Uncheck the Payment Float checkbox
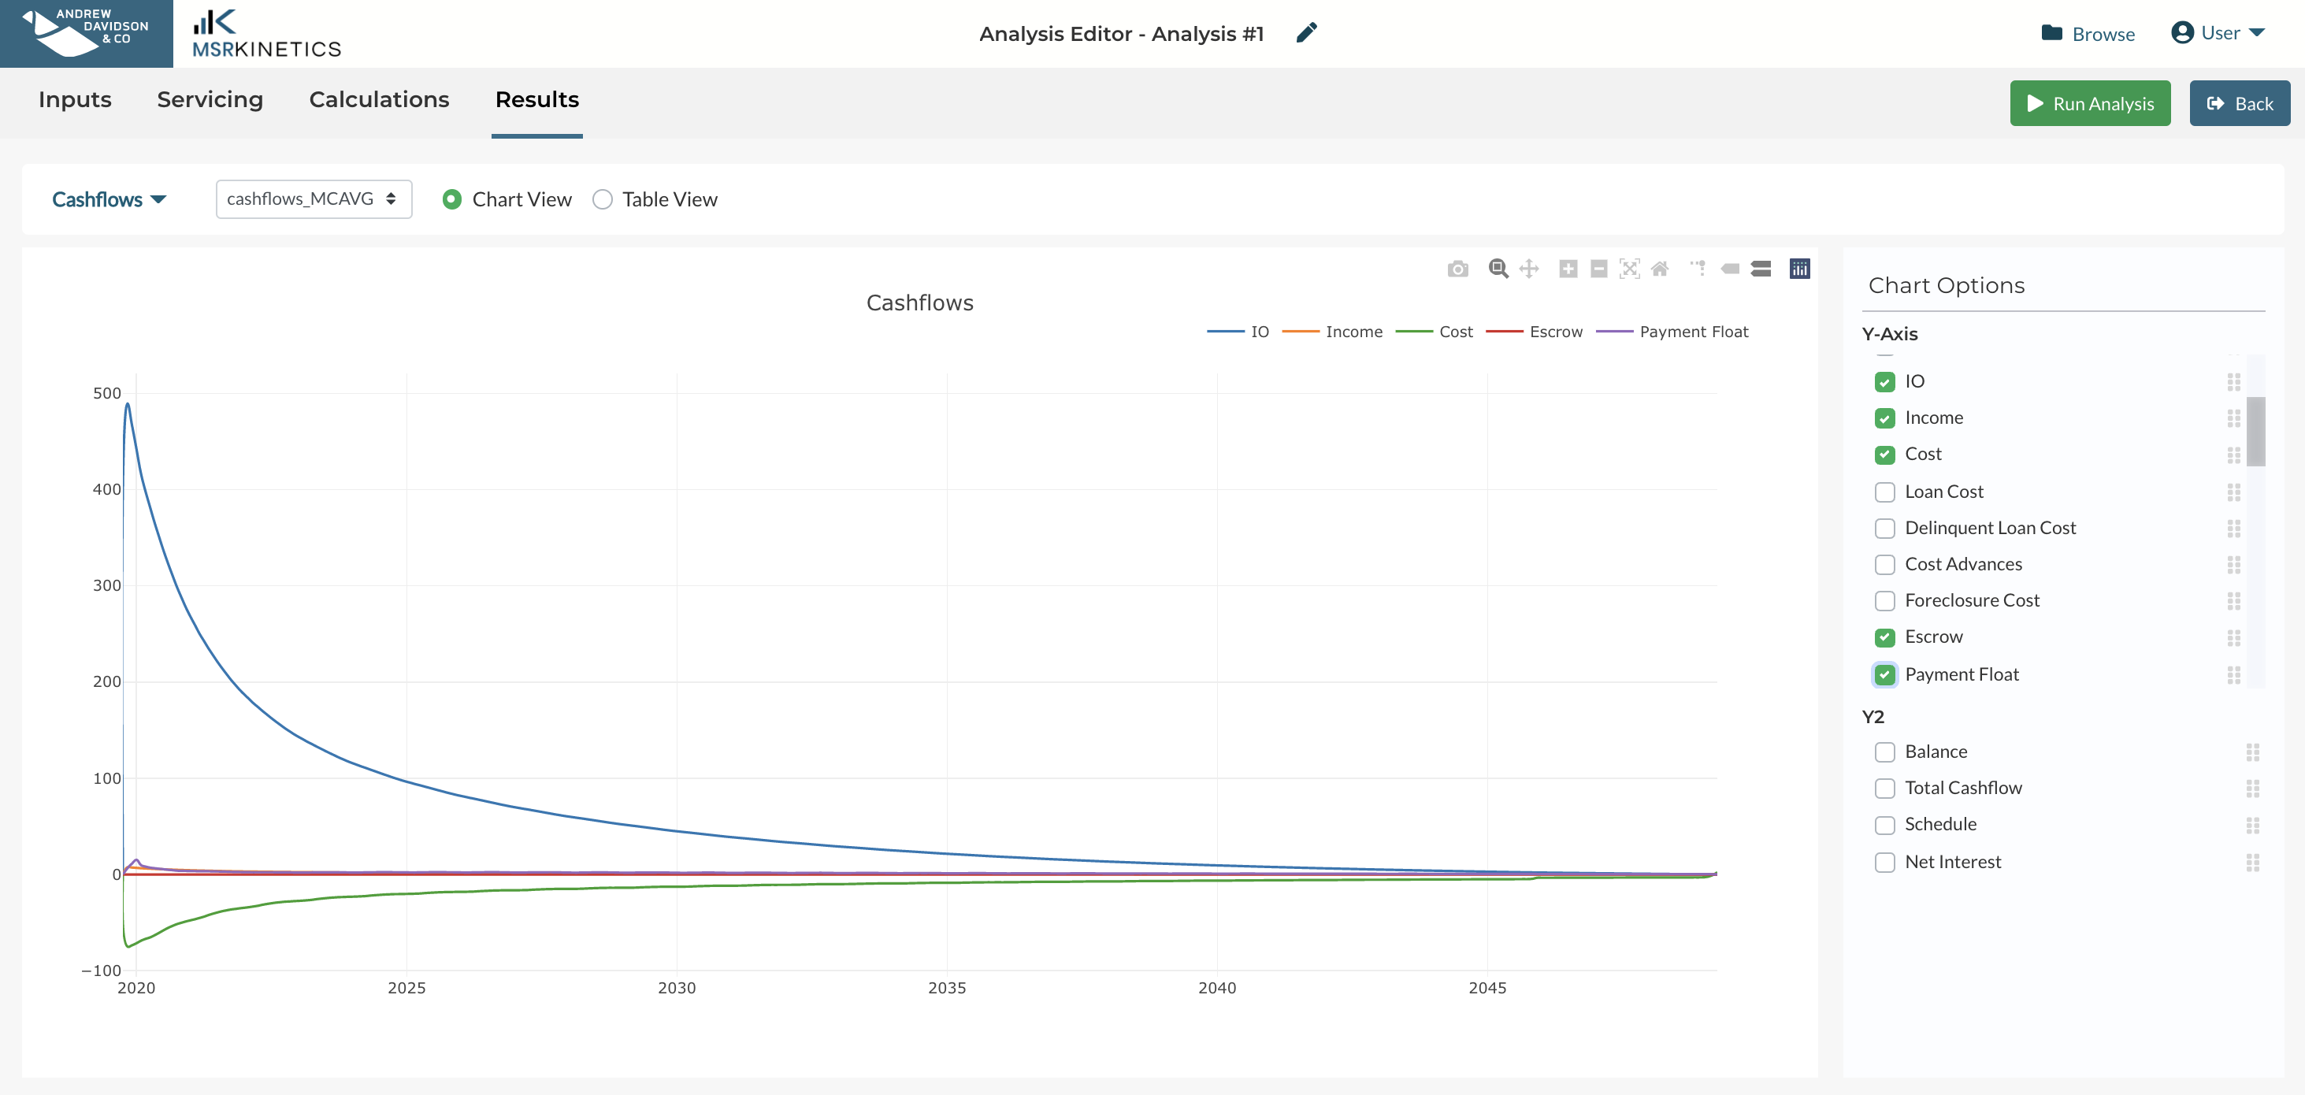 [1884, 674]
